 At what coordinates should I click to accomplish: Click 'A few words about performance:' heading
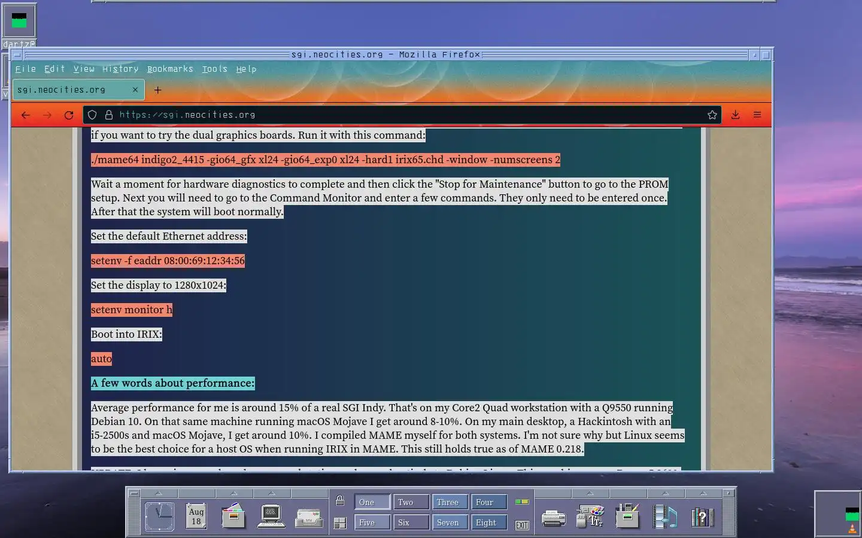click(x=173, y=383)
